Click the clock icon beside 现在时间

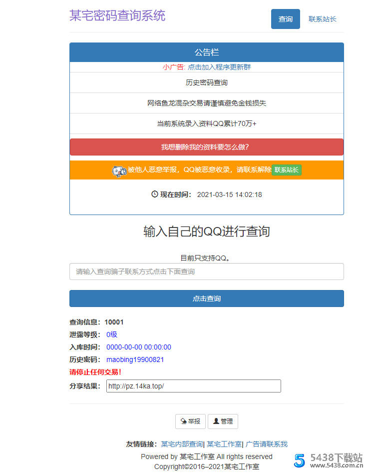154,194
